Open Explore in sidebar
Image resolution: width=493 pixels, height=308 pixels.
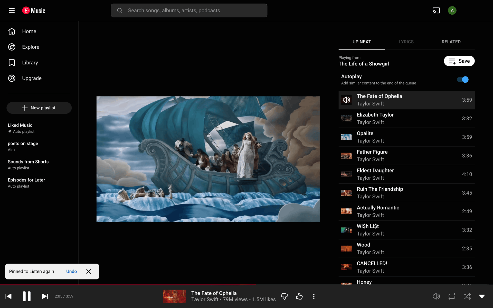point(39,47)
